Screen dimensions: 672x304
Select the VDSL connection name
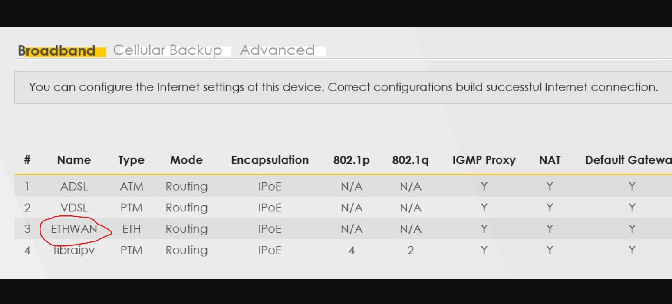tap(74, 208)
